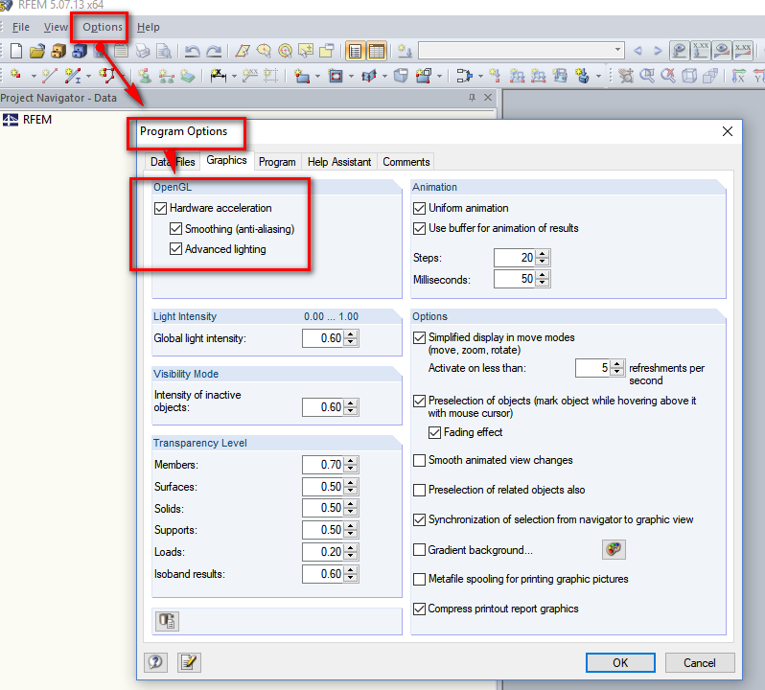Toggle Simplified display in move modes
Image resolution: width=765 pixels, height=690 pixels.
[x=419, y=337]
